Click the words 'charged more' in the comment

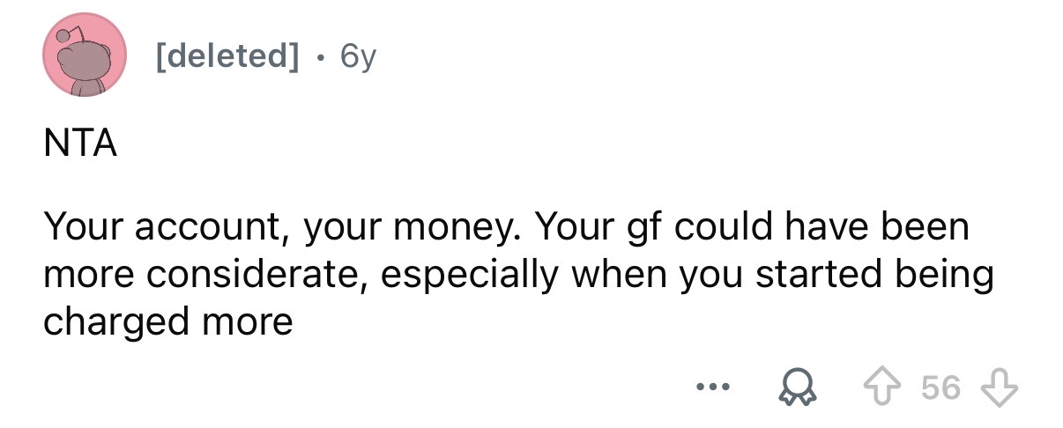click(167, 321)
